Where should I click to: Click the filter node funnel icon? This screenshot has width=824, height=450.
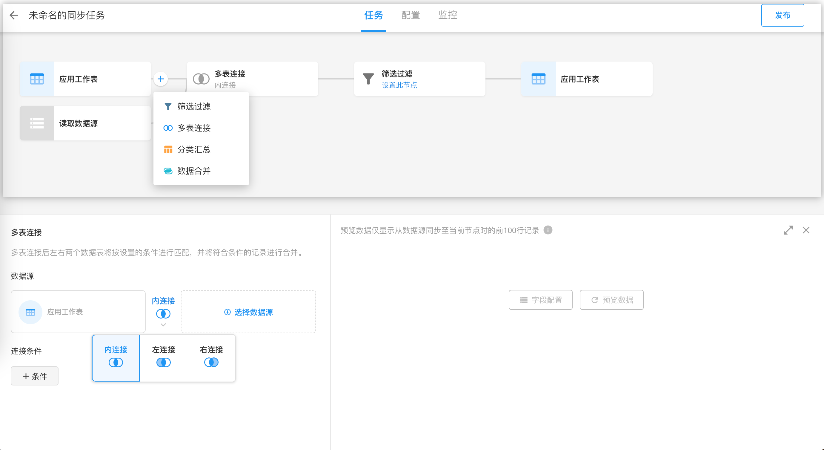point(368,79)
